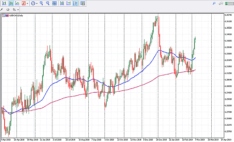Click the connection status bar indicator

point(229,3)
